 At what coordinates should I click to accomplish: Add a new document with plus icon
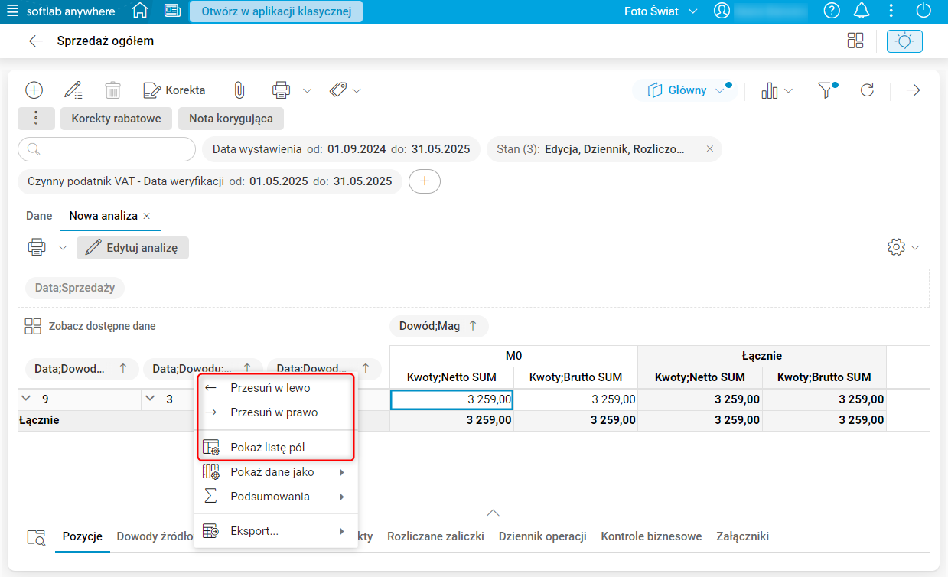click(34, 90)
